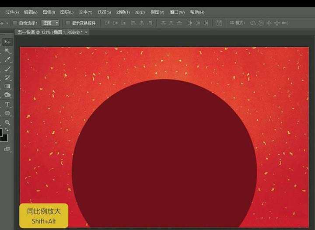Click the 3D rotate mode icon
The width and height of the screenshot is (315, 230).
pyautogui.click(x=253, y=23)
